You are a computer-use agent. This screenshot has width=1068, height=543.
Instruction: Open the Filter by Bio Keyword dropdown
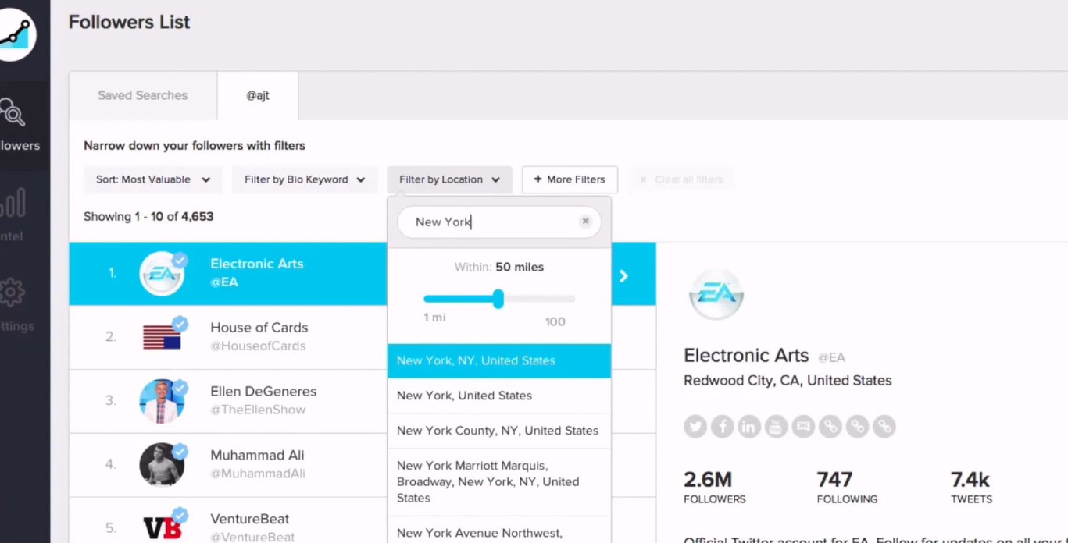point(305,179)
